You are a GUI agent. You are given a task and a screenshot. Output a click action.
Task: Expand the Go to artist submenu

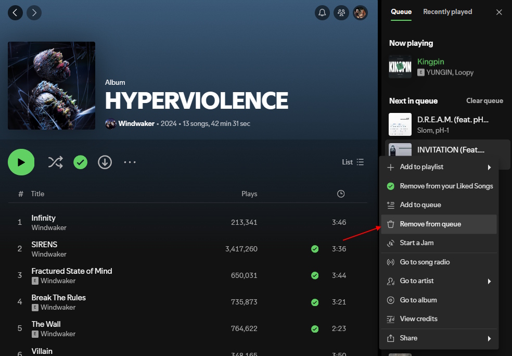(x=439, y=281)
